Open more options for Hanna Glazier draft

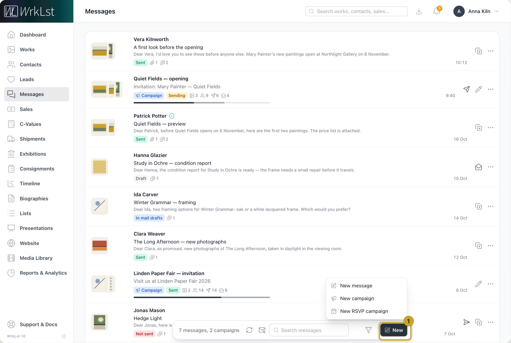(491, 167)
